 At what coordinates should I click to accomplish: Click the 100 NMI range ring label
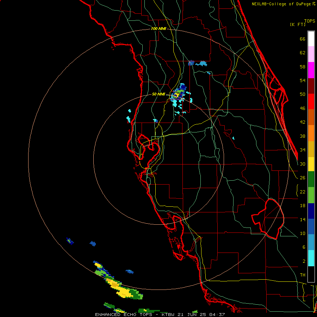158,29
